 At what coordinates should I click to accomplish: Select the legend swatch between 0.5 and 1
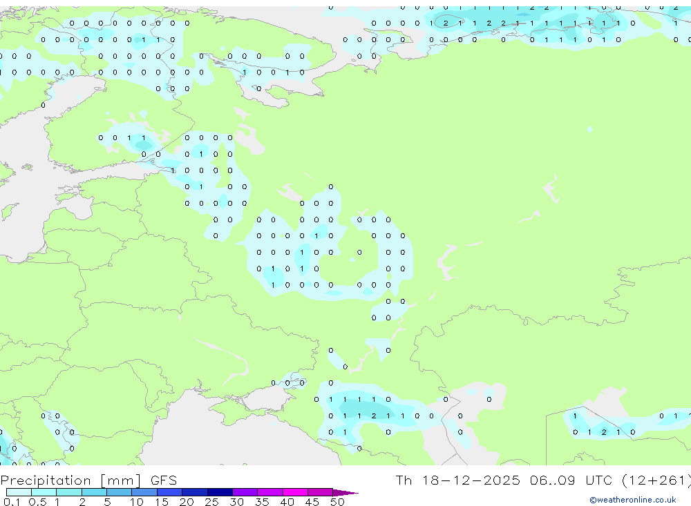tap(44, 492)
